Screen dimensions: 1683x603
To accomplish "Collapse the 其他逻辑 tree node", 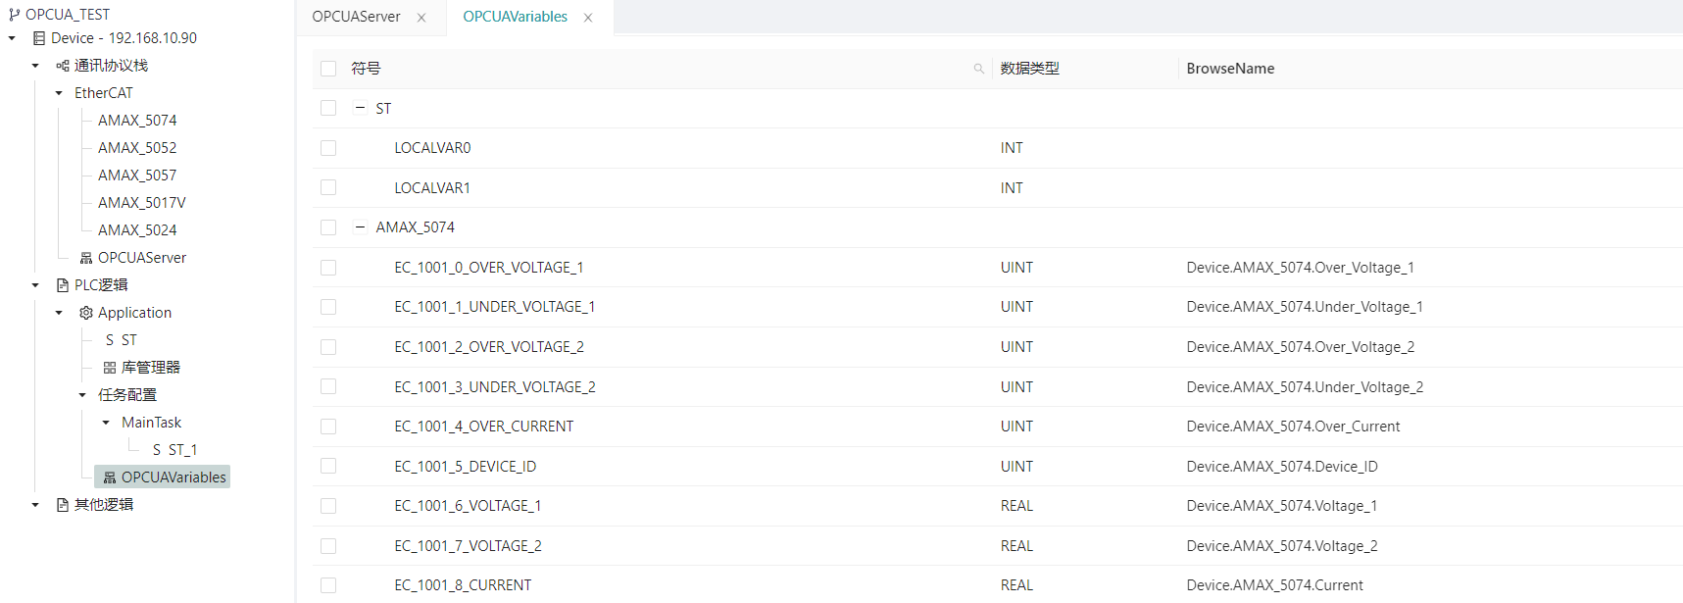I will 35,505.
